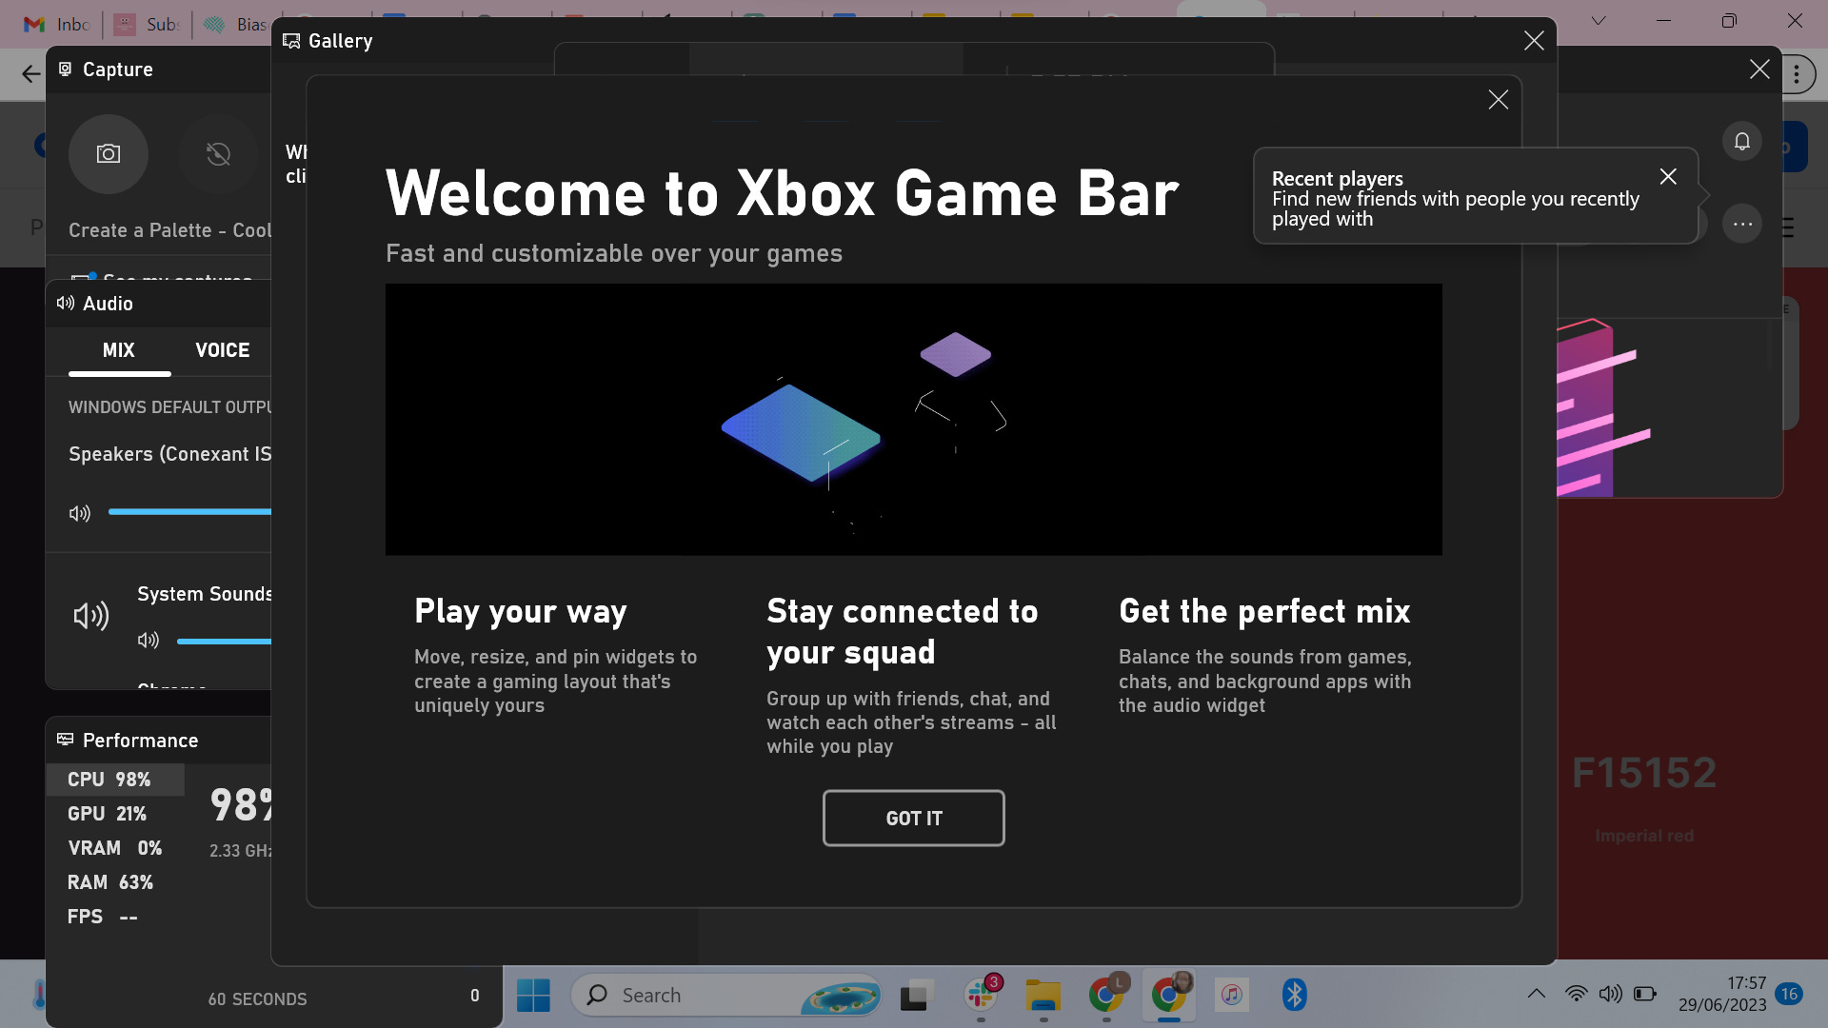This screenshot has width=1828, height=1028.
Task: Open the three-dot more options button
Action: (x=1742, y=224)
